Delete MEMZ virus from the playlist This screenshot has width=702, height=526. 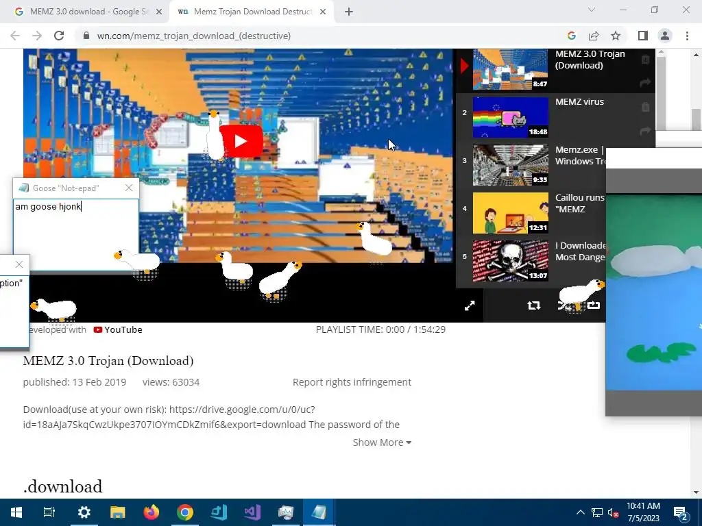(645, 107)
